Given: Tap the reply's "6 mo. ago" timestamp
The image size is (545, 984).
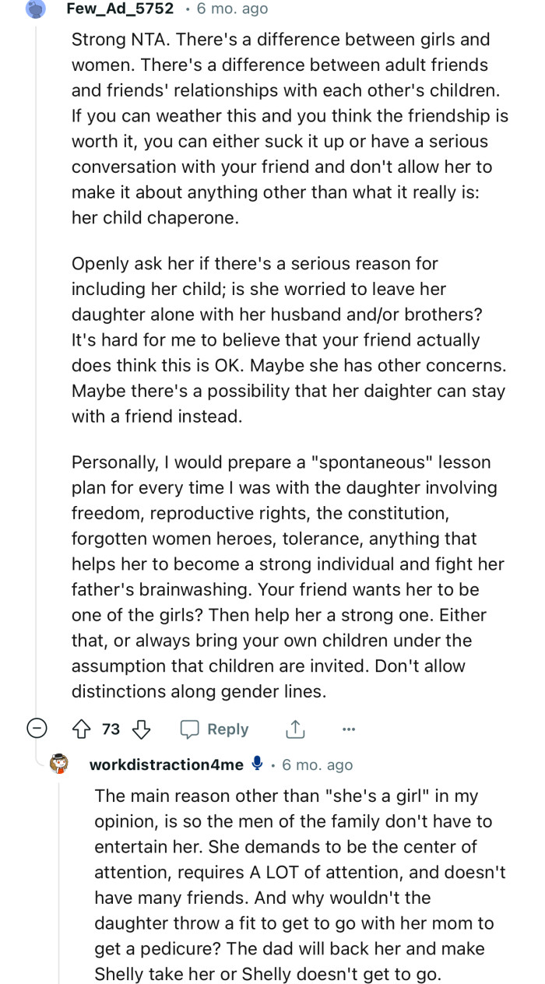Looking at the screenshot, I should 317,764.
